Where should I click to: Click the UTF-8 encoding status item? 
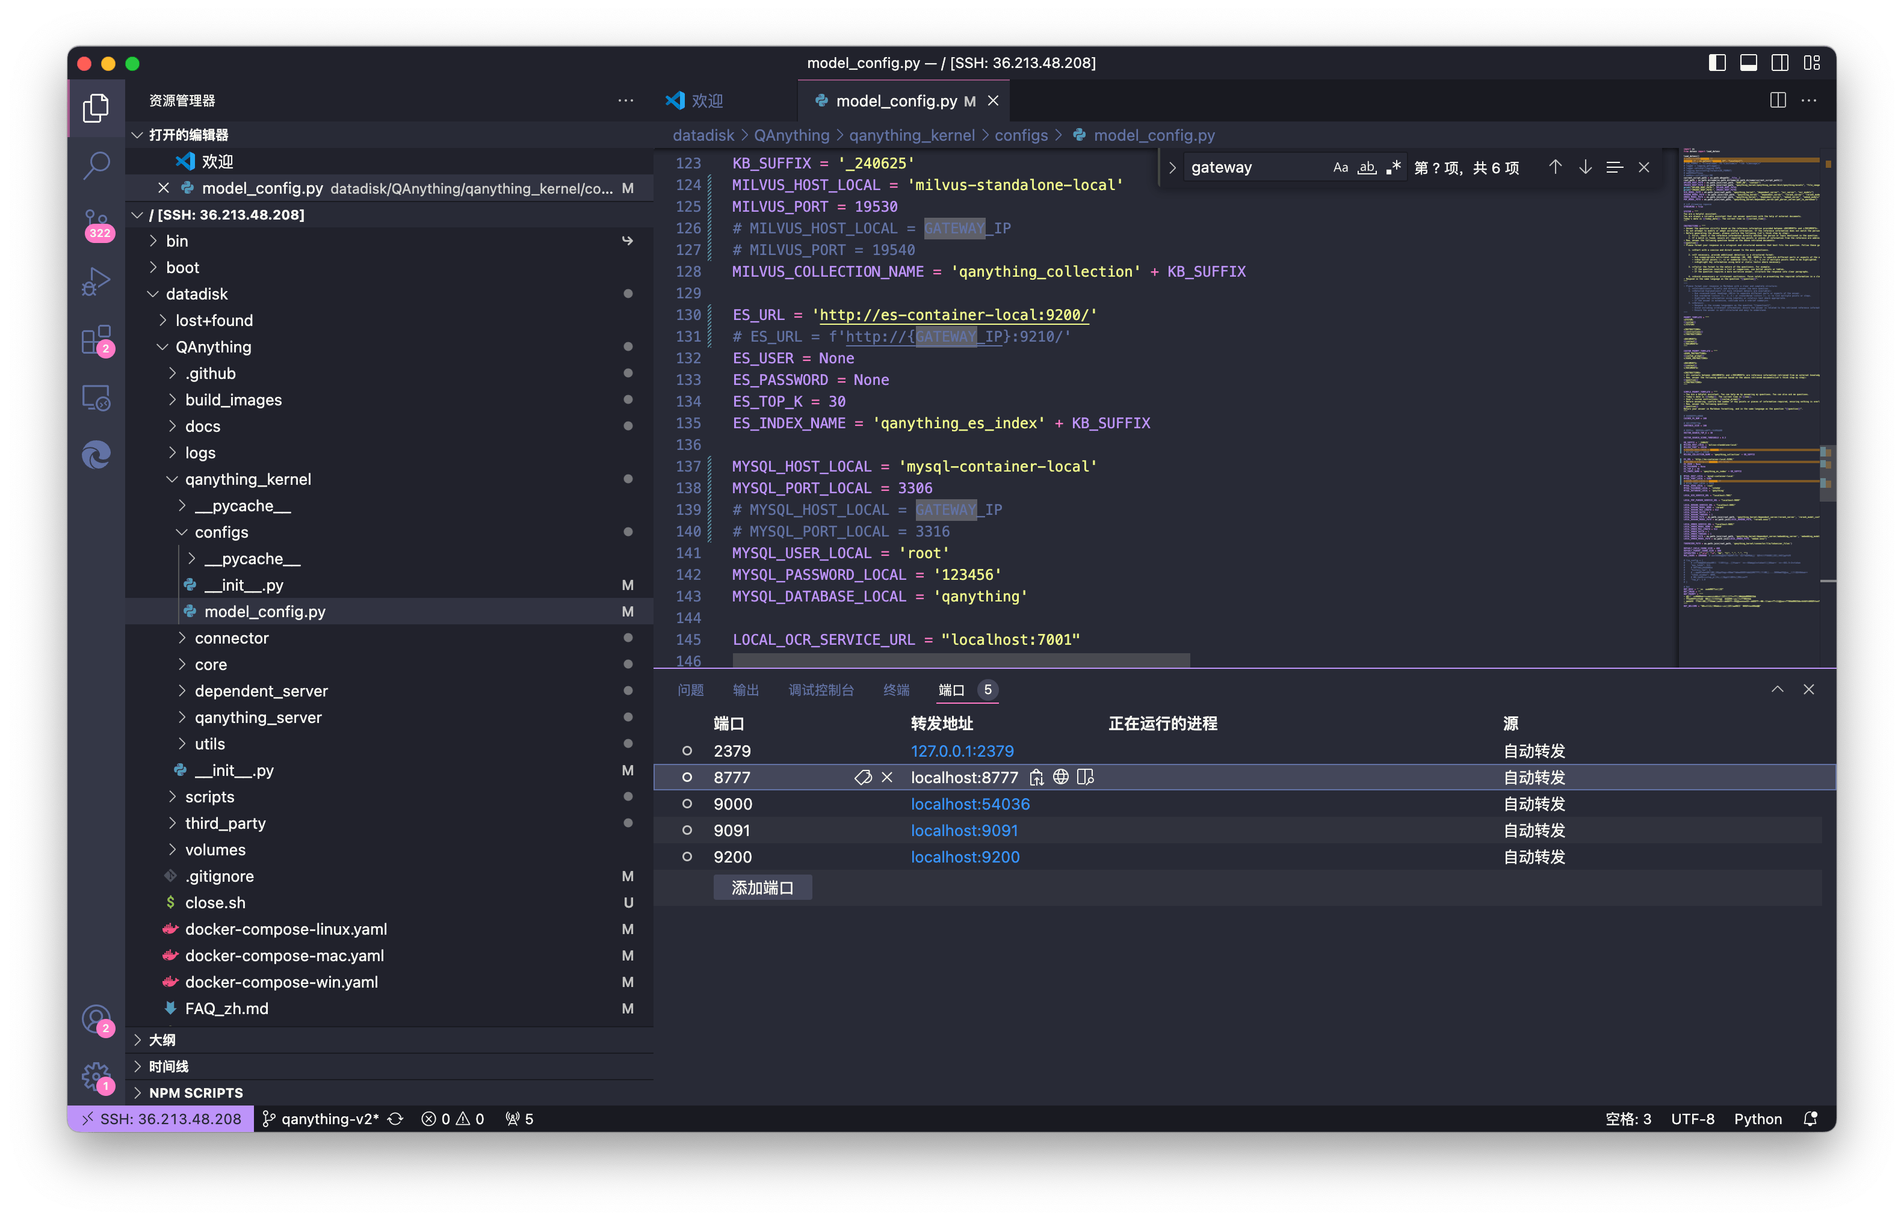pyautogui.click(x=1692, y=1119)
